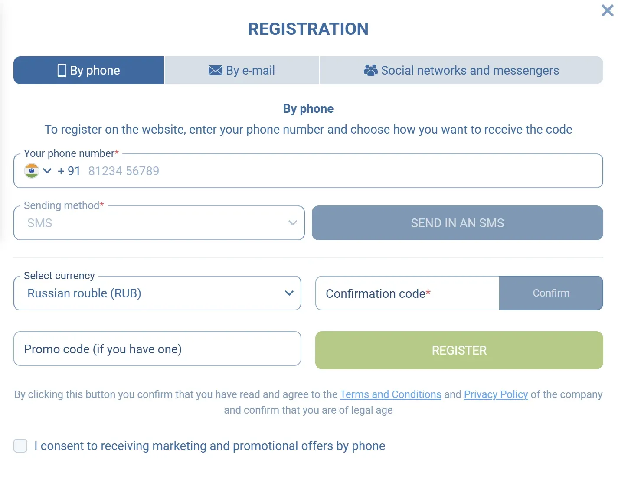618x479 pixels.
Task: Click the India flag country icon
Action: 32,171
